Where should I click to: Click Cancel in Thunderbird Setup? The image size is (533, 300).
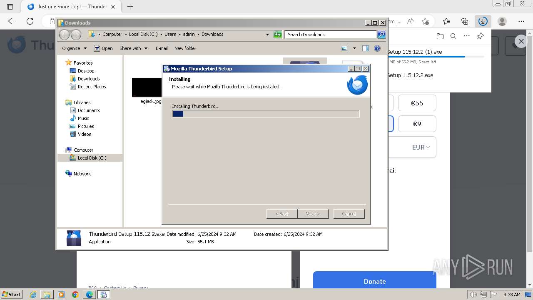coord(349,214)
